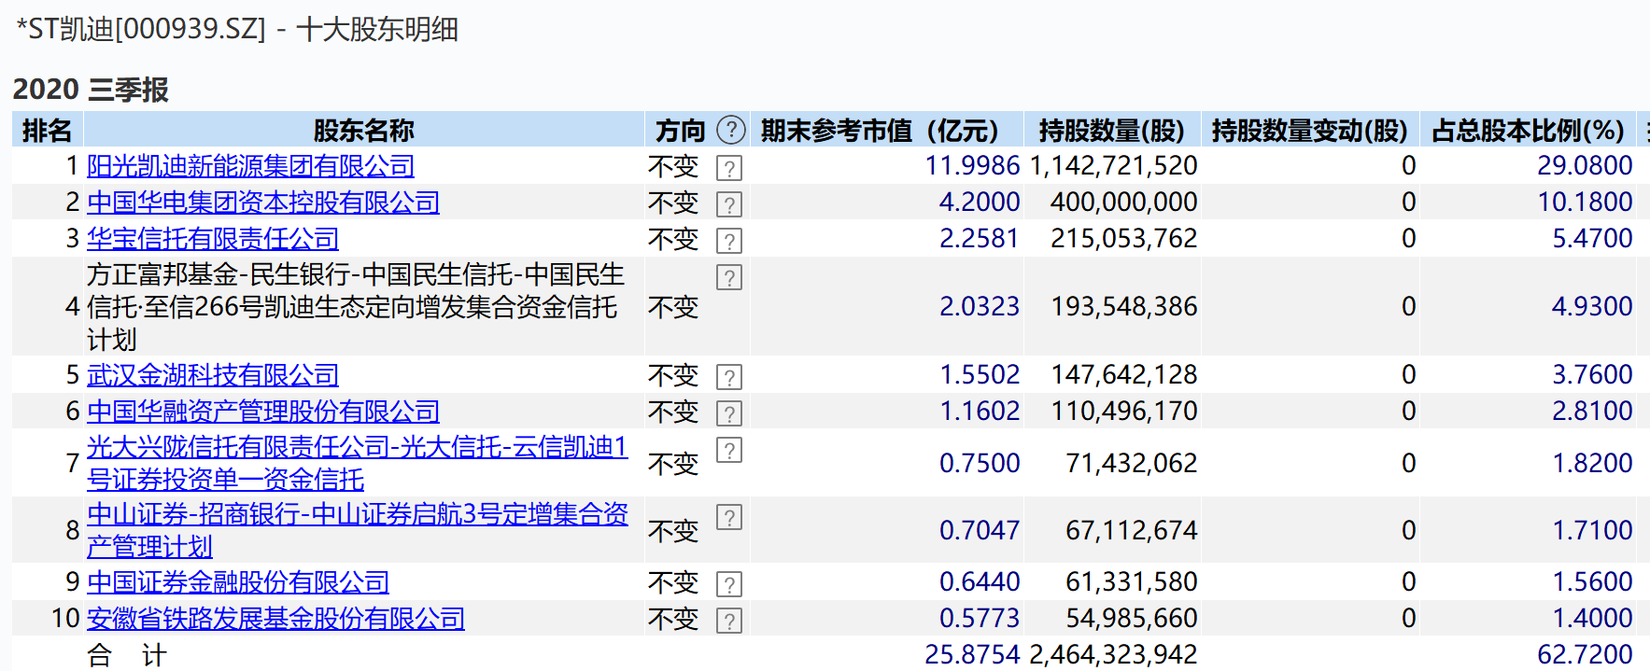Click the question icon for 中国华电集团资本控股 row

tap(729, 204)
